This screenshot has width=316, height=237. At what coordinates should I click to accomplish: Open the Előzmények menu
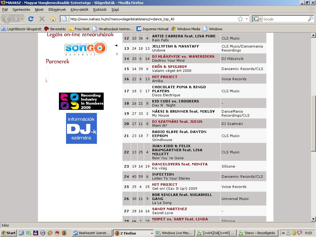pos(57,10)
